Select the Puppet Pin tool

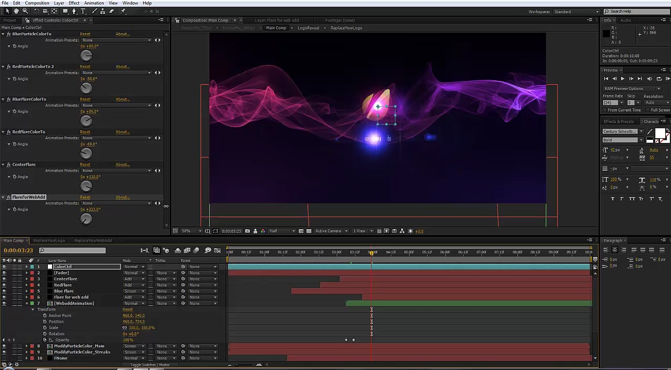coord(123,11)
